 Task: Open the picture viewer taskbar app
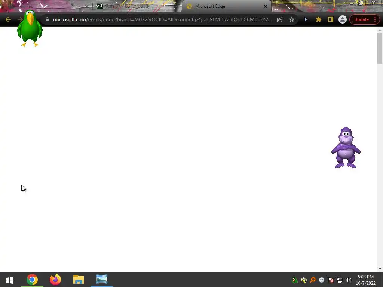[102, 280]
